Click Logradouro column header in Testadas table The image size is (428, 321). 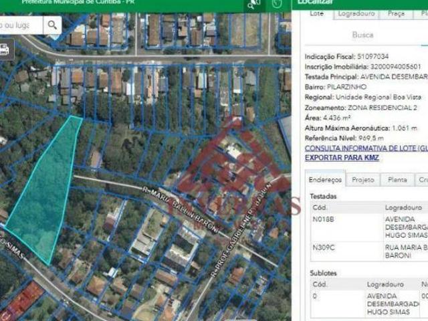coord(401,207)
